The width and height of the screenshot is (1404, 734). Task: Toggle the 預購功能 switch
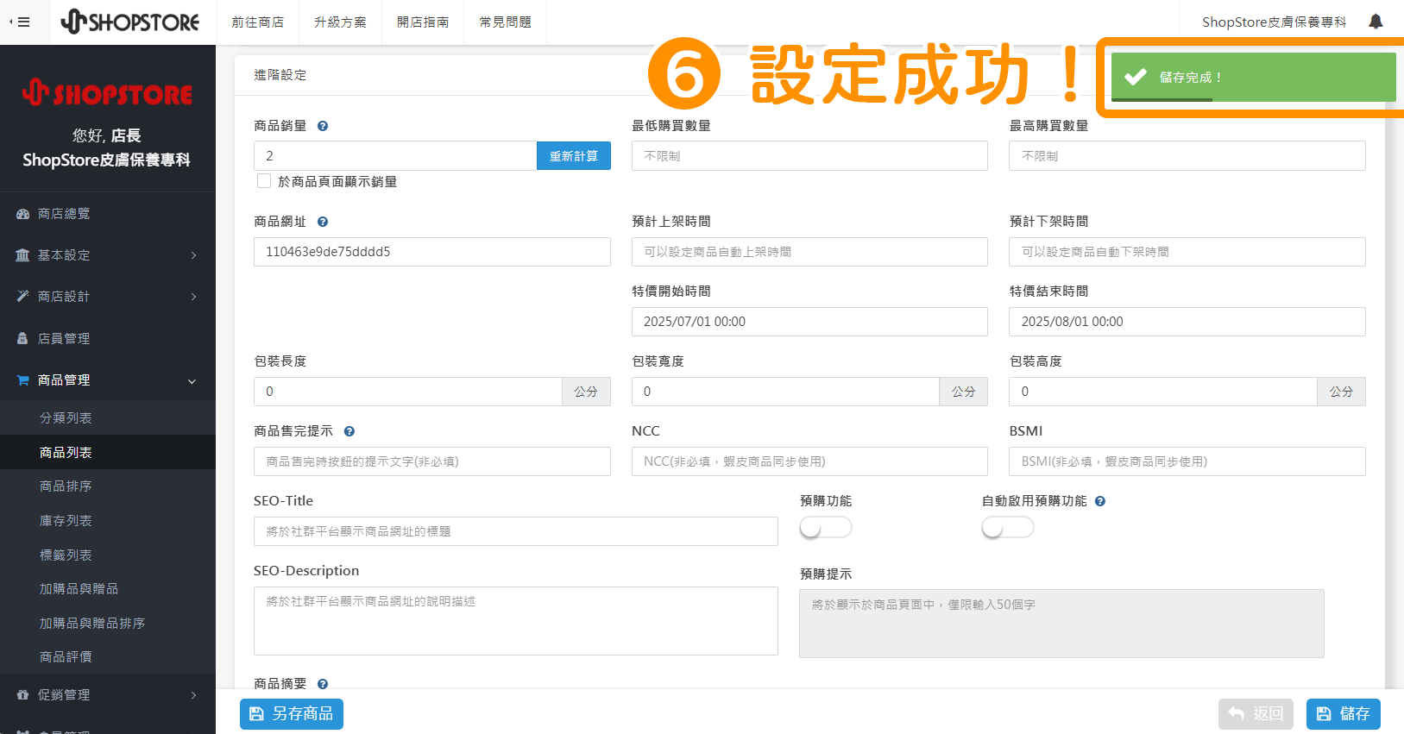point(826,527)
